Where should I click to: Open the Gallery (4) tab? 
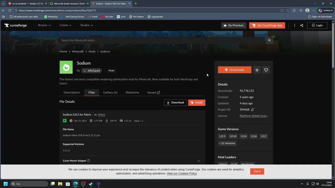pyautogui.click(x=110, y=92)
